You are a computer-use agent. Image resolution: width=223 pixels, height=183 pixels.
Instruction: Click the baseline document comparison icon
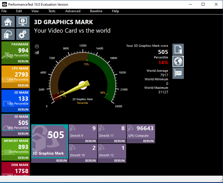coord(178,49)
